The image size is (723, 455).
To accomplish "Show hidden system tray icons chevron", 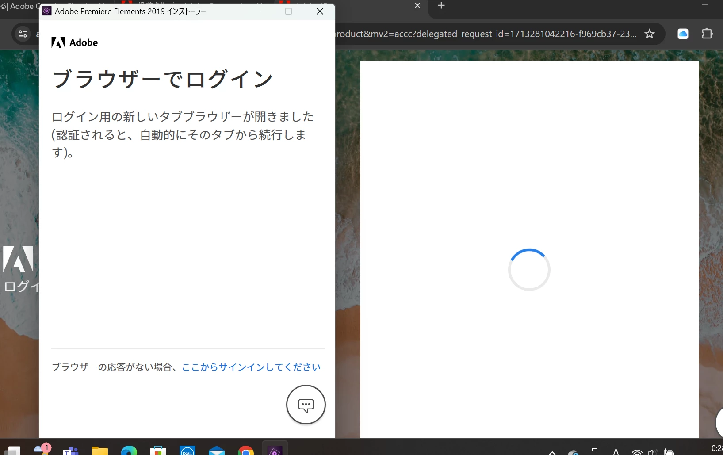I will click(552, 452).
